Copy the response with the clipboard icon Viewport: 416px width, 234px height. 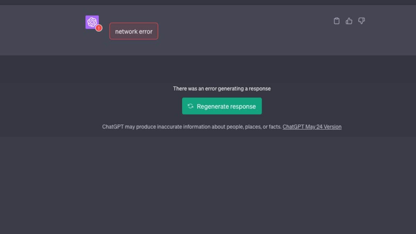pyautogui.click(x=336, y=21)
